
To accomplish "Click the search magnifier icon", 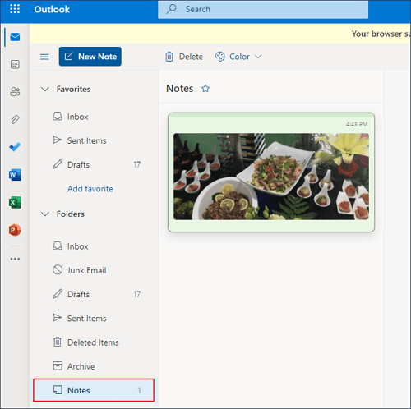I will tap(171, 9).
